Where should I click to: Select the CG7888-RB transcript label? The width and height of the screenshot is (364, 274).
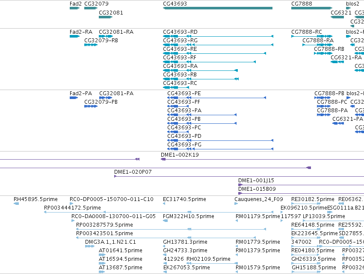click(329, 49)
